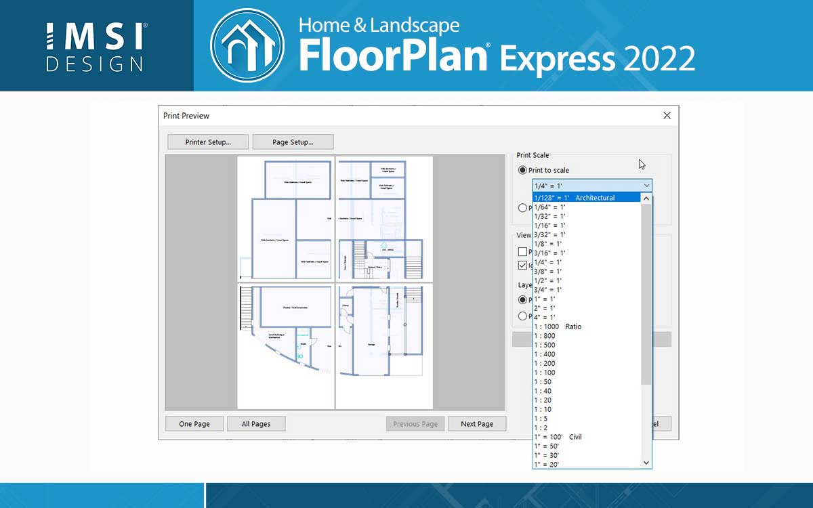Choose the 1 : 800 scale option
813x508 pixels.
tap(587, 336)
